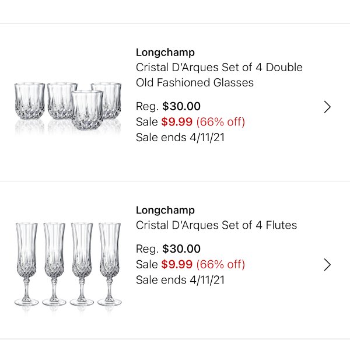Open the Double Old Fashioned Glasses chevron arrow

tap(327, 107)
